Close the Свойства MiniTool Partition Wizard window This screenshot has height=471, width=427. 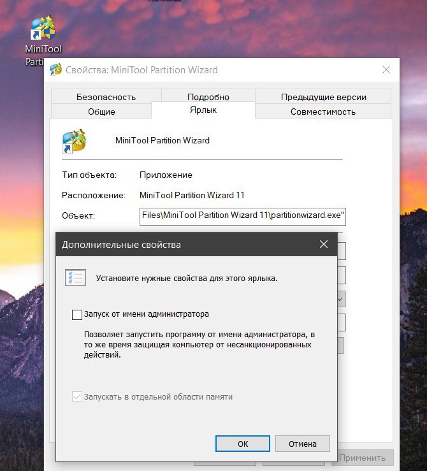click(386, 69)
